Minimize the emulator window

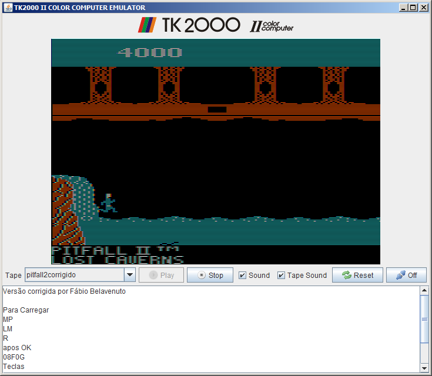[x=403, y=8]
